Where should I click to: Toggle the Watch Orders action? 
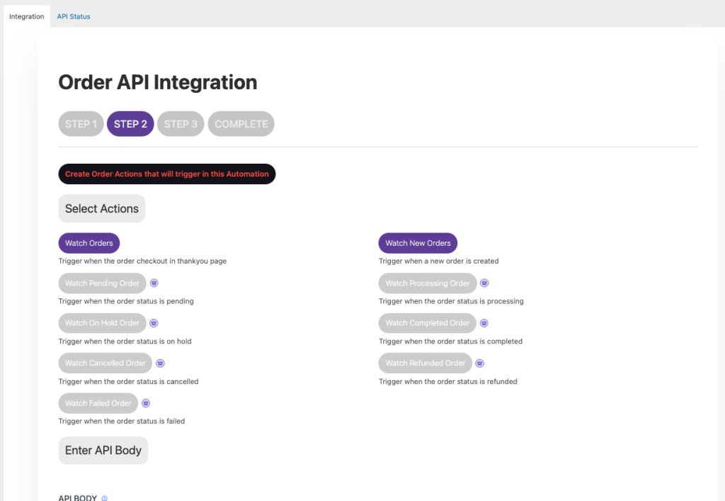click(89, 243)
